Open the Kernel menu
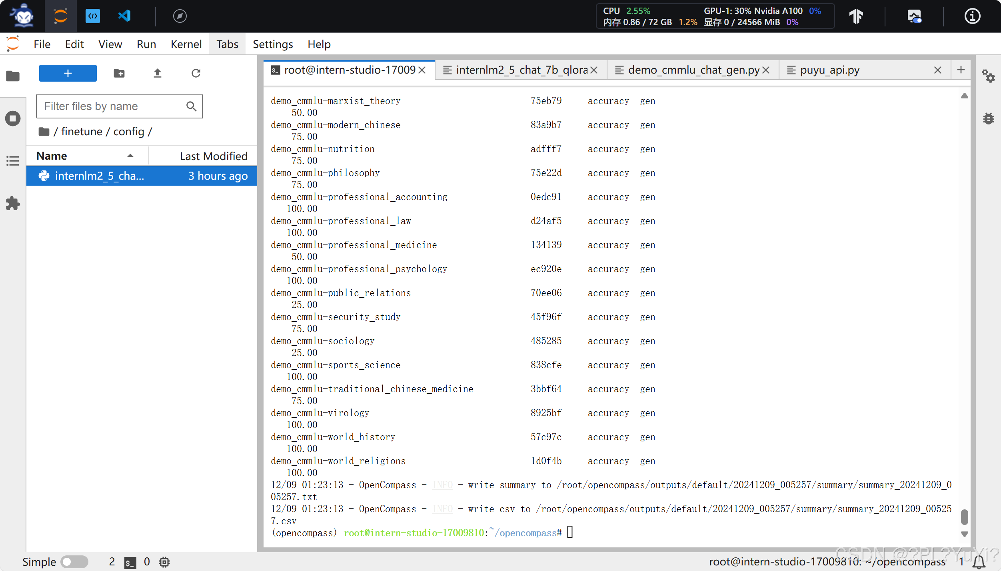This screenshot has height=571, width=1001. [186, 44]
